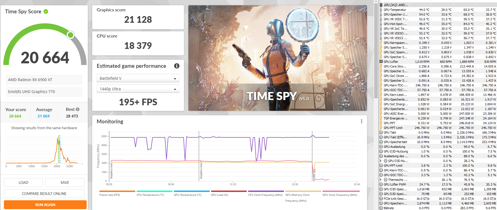The height and width of the screenshot is (210, 497).
Task: Click the thermometer icon of GPU-Hot-Spot row
Action: pos(381,24)
